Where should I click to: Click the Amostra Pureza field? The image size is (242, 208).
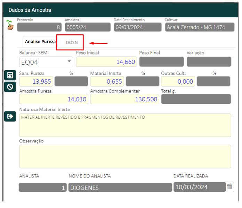click(x=54, y=99)
